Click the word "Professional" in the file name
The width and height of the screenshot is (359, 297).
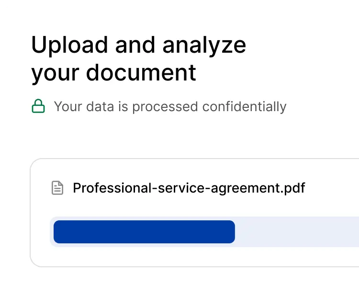click(x=112, y=188)
